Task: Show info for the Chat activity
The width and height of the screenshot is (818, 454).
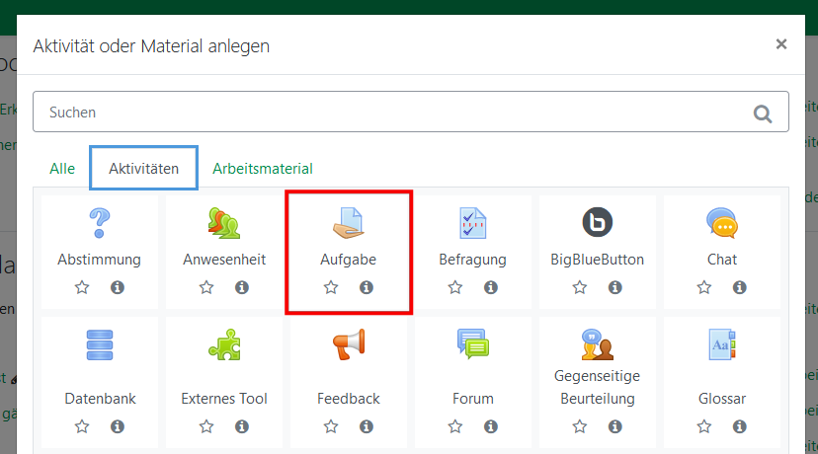Action: point(739,287)
